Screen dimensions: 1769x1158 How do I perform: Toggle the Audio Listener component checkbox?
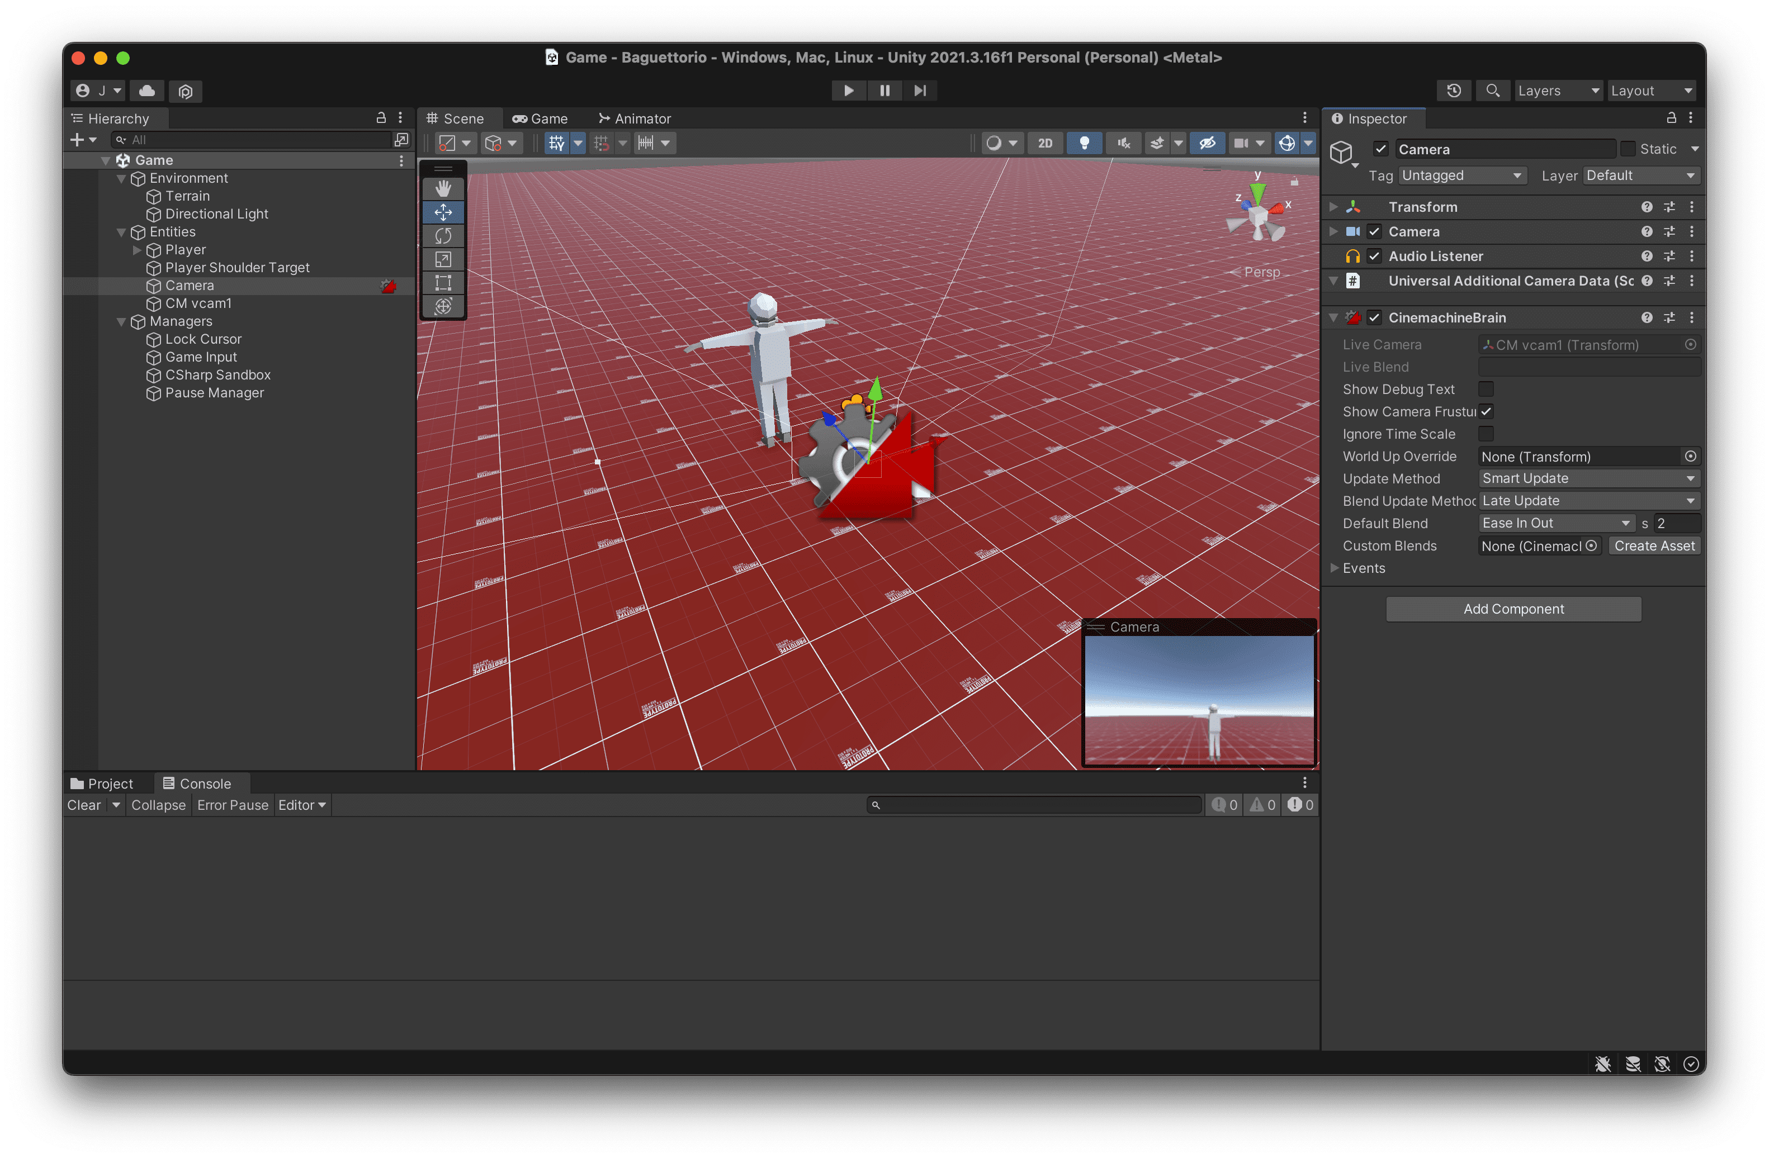[x=1374, y=257]
